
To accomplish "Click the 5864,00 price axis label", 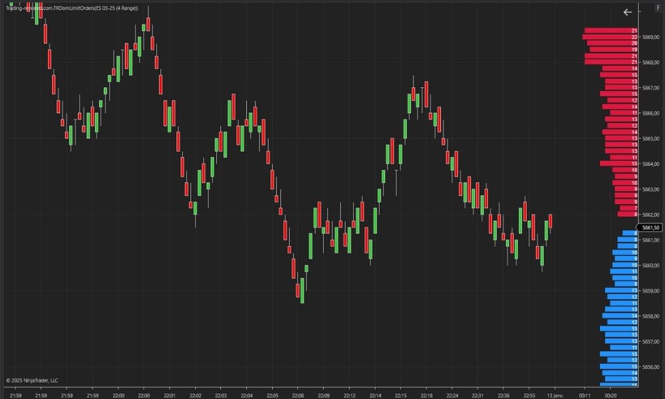I will [x=650, y=164].
